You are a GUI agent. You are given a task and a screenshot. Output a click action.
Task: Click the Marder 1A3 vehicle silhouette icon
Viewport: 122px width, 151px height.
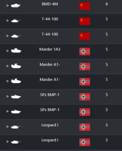click(x=16, y=50)
